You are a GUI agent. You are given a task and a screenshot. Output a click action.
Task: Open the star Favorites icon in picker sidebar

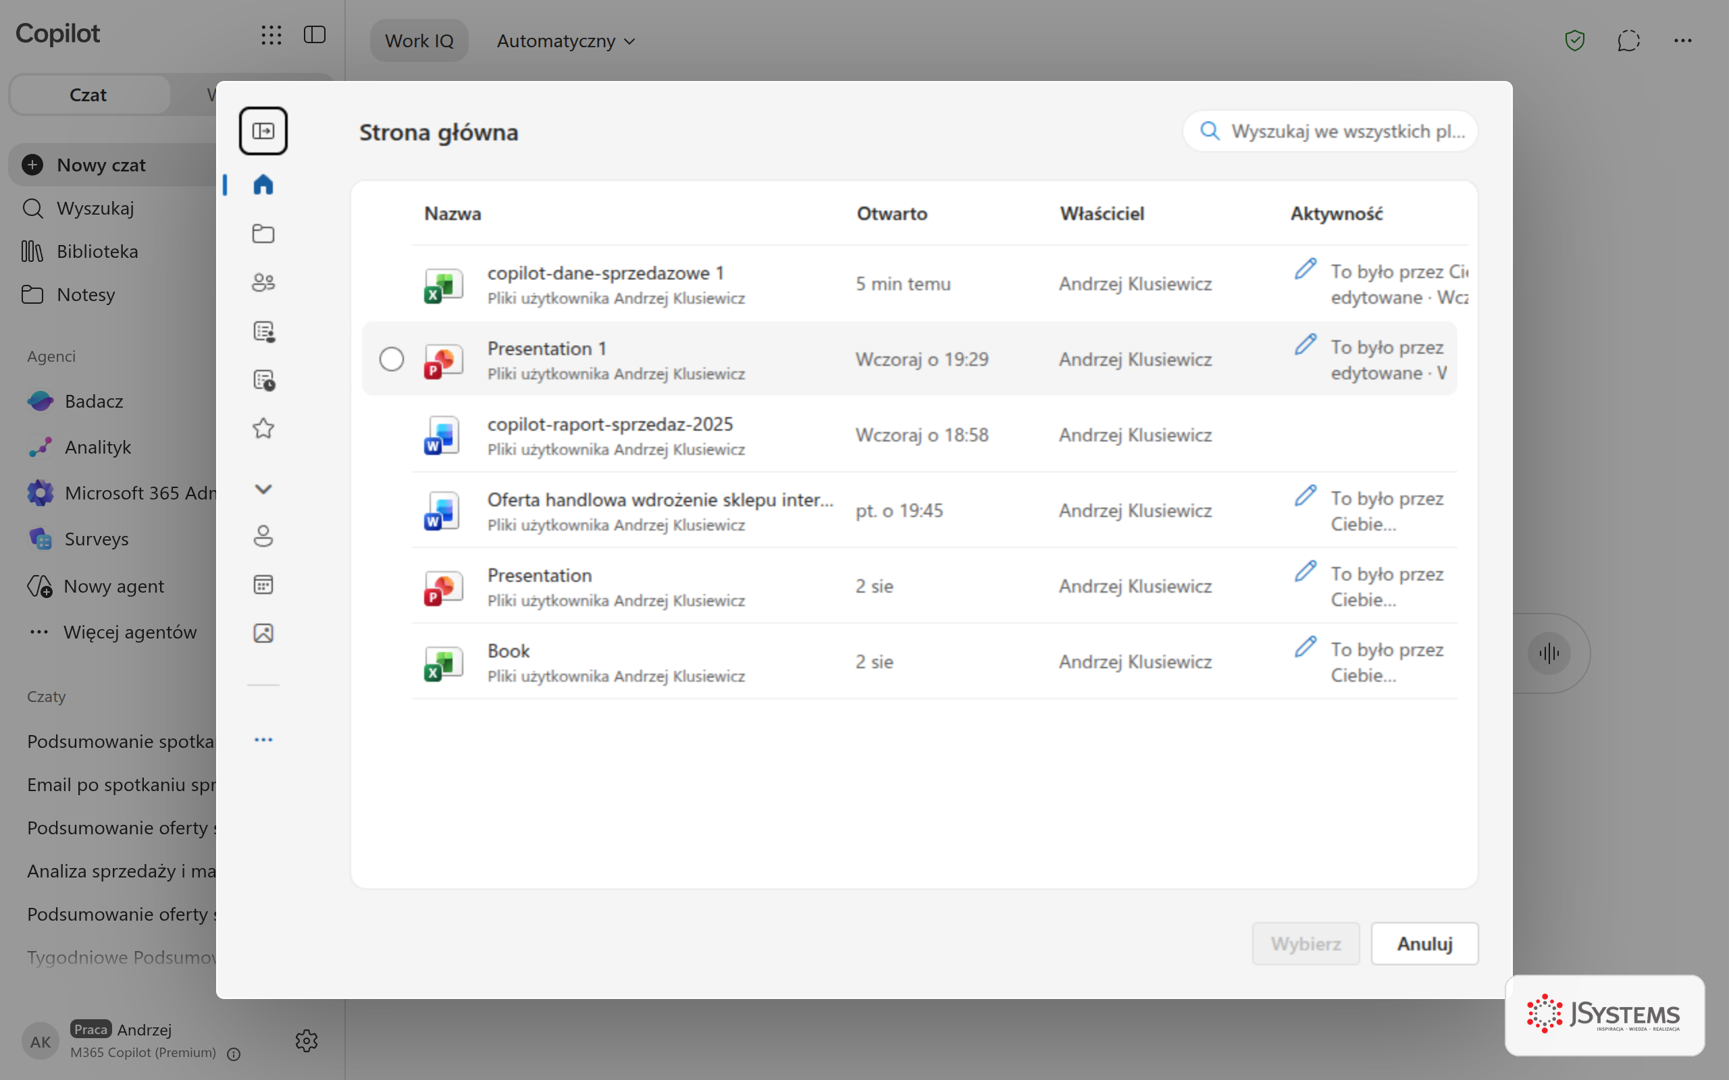coord(263,429)
